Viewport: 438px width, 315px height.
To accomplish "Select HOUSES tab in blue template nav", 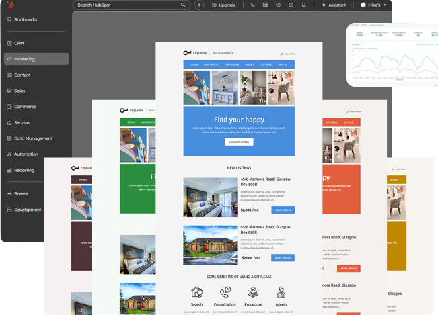I will (250, 64).
